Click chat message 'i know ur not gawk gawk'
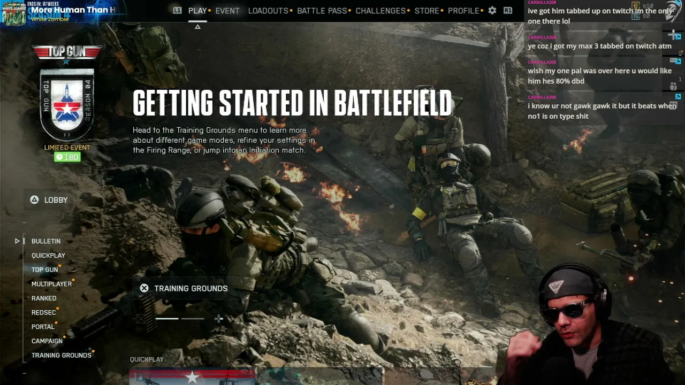 (x=602, y=111)
